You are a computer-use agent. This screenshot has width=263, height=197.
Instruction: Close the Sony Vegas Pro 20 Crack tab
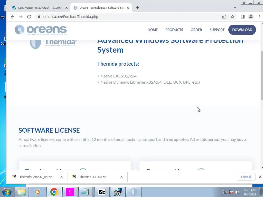[x=67, y=8]
